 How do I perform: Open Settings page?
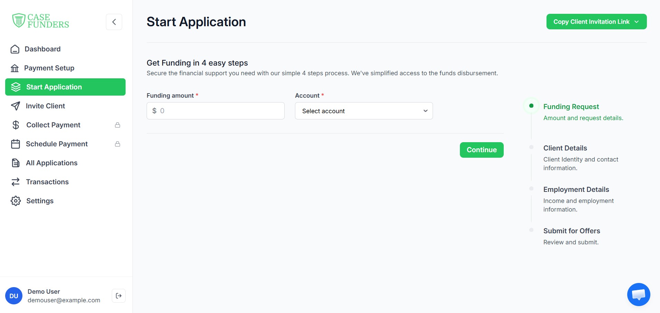coord(66,201)
